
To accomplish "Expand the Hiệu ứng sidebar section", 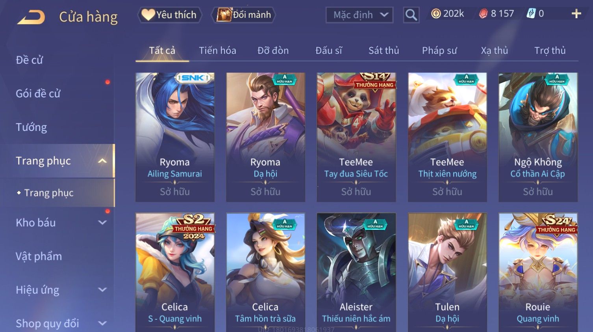I will [x=102, y=290].
